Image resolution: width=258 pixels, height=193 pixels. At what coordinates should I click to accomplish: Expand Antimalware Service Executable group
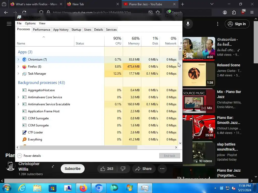point(18,104)
